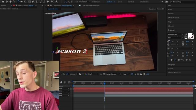
Task: Select the Rectangle shape tool
Action: [x=30, y=2]
